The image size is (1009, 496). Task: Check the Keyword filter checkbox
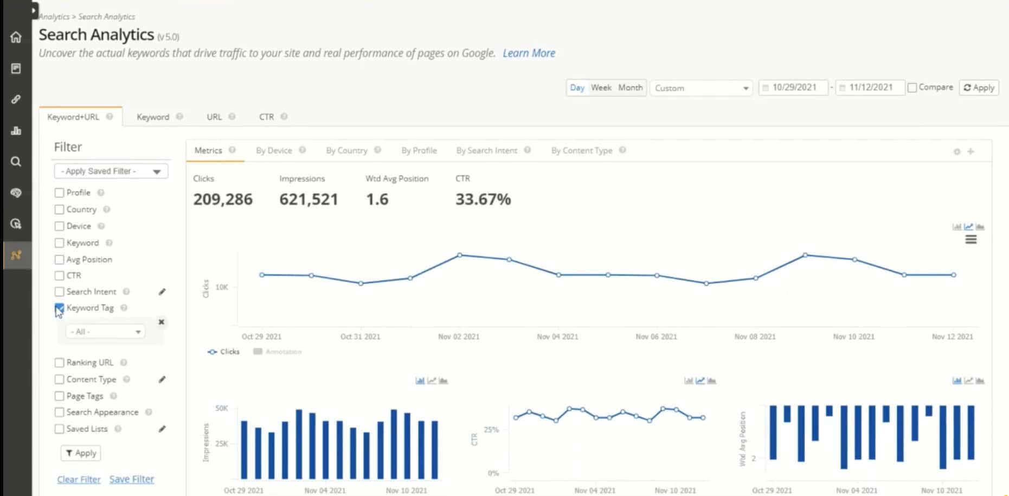[59, 243]
